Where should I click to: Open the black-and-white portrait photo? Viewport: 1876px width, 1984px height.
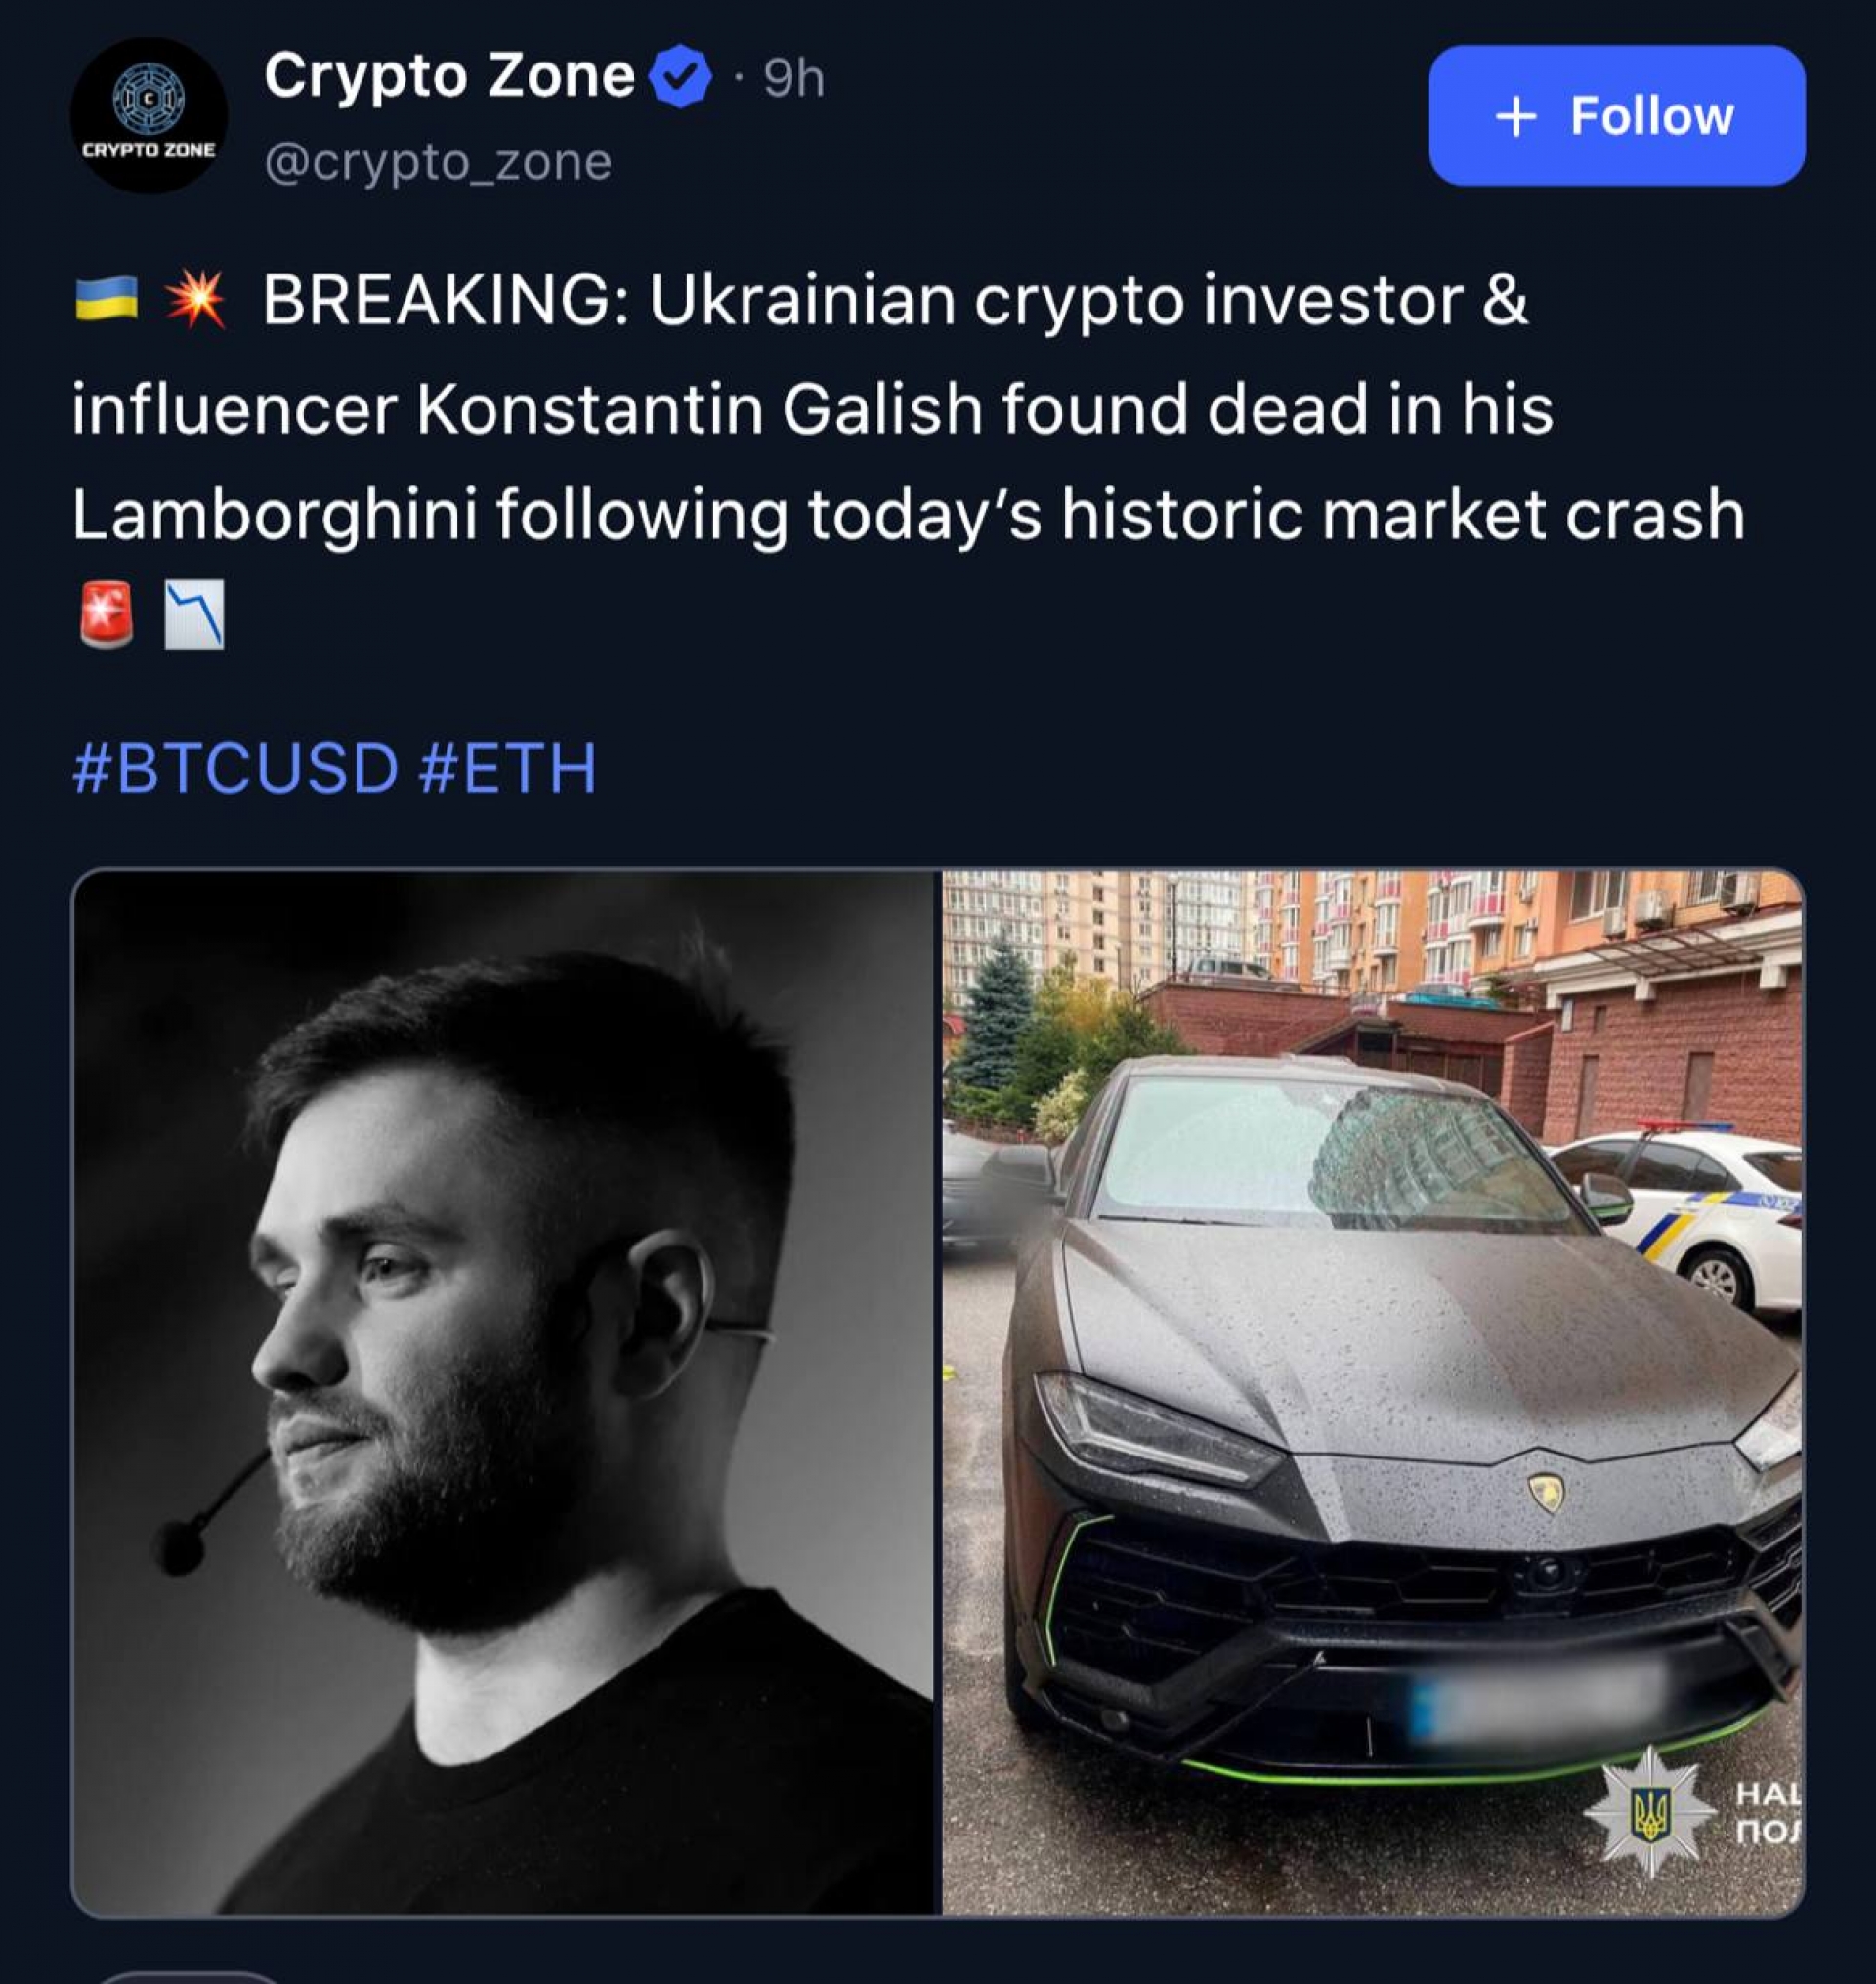click(505, 1392)
